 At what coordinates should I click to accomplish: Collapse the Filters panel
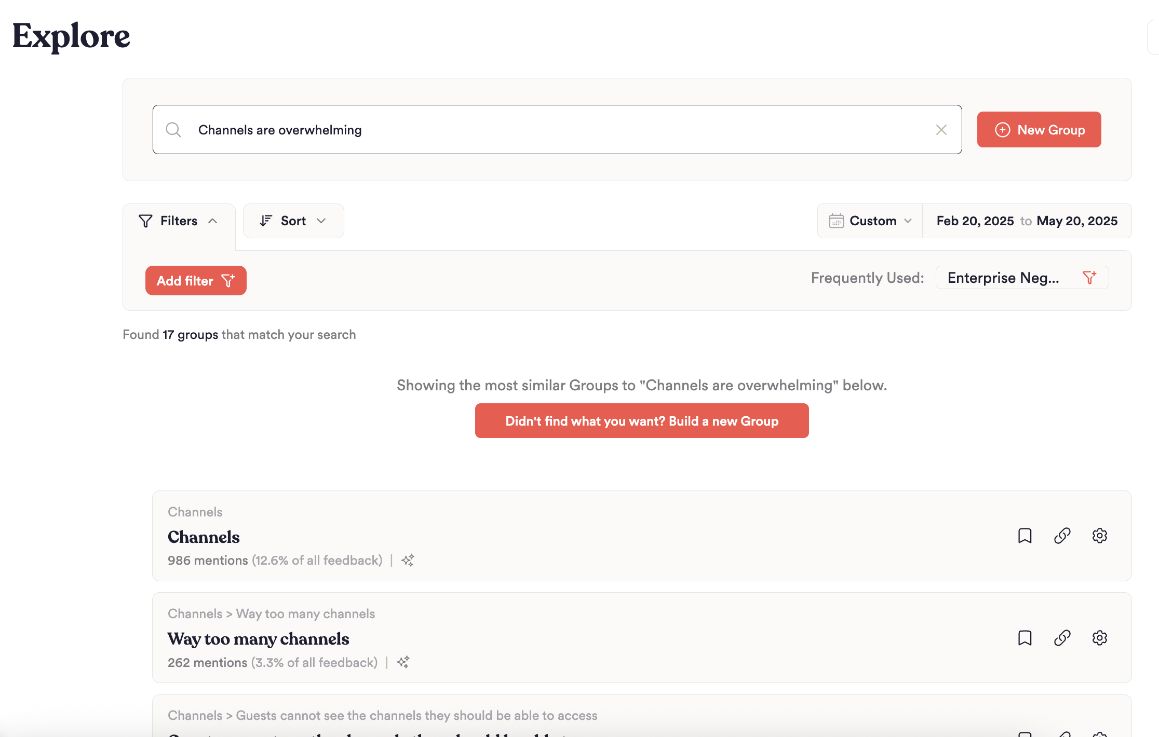[x=179, y=221]
